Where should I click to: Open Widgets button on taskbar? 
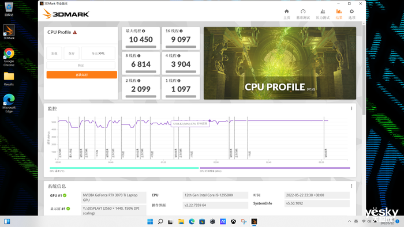pos(7,221)
